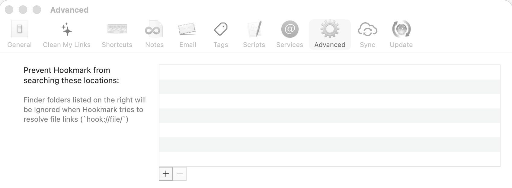Open the General preferences switch icon

pyautogui.click(x=20, y=29)
